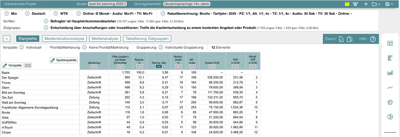Select radar pentagon chart in sidebar
This screenshot has height=137, width=400.
coord(390,102)
